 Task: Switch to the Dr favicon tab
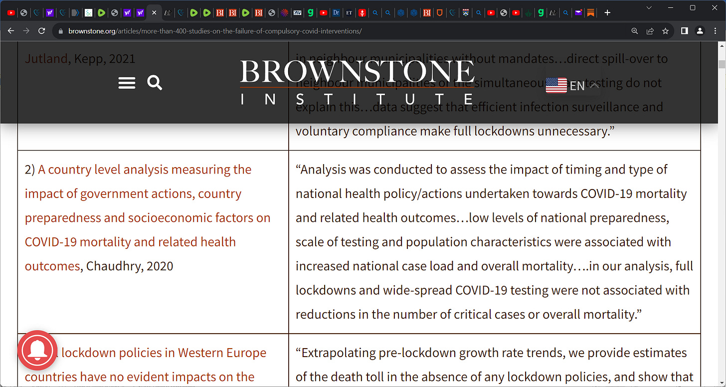pos(336,12)
